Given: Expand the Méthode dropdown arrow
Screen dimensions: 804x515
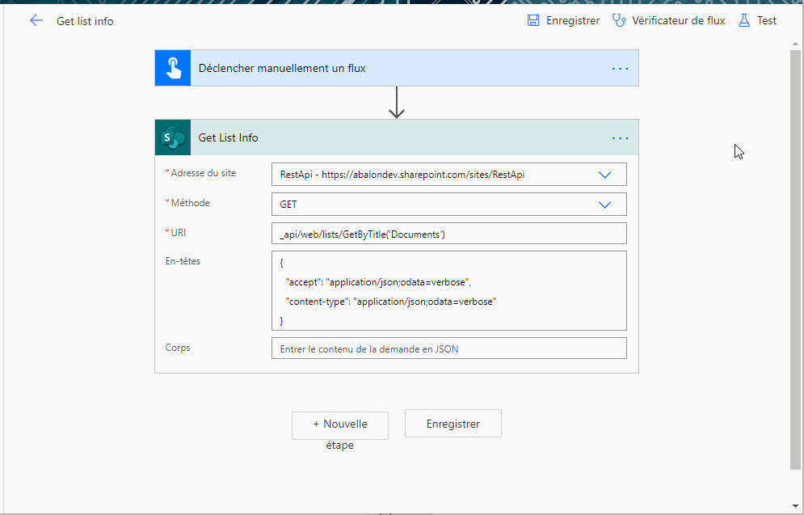Looking at the screenshot, I should pos(605,205).
